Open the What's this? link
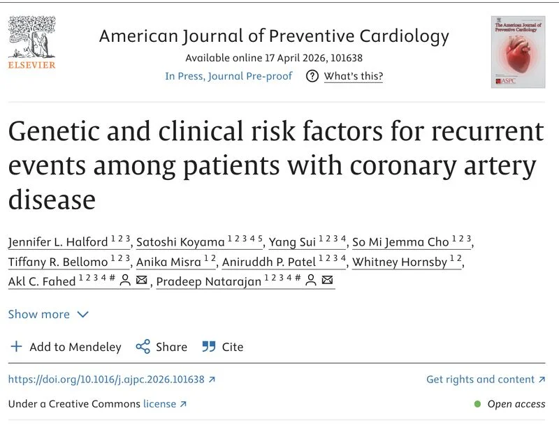 click(353, 76)
